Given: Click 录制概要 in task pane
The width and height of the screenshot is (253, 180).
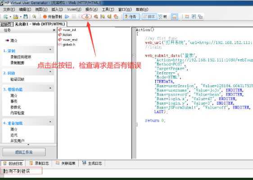Looking at the screenshot, I should pyautogui.click(x=18, y=63).
